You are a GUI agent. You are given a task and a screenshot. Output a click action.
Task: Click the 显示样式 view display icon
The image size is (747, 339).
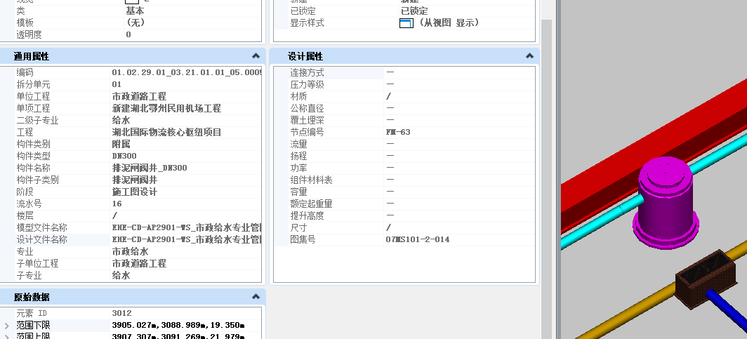tap(406, 23)
